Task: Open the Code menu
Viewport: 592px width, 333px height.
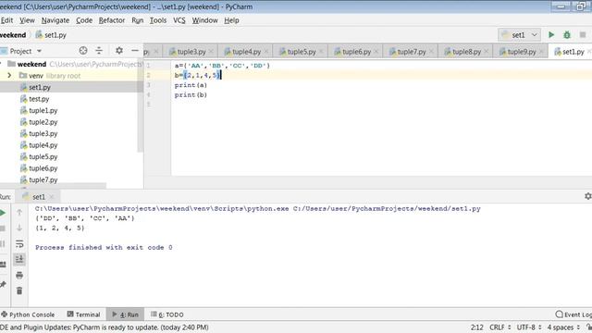Action: (x=84, y=20)
